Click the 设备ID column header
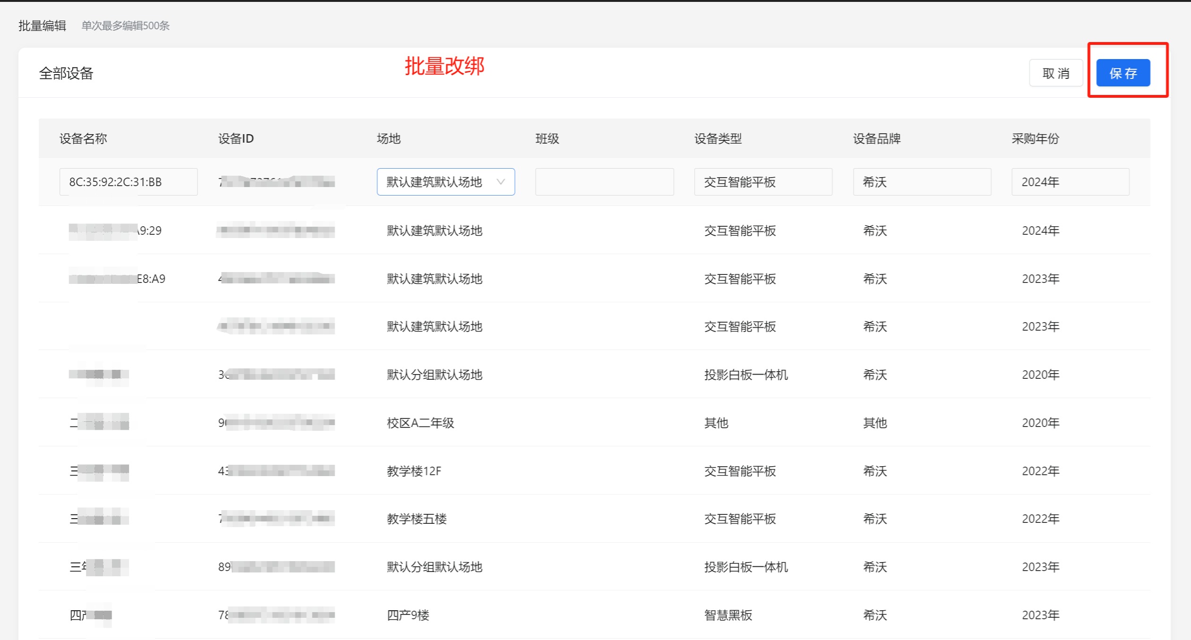This screenshot has height=640, width=1191. click(x=236, y=138)
